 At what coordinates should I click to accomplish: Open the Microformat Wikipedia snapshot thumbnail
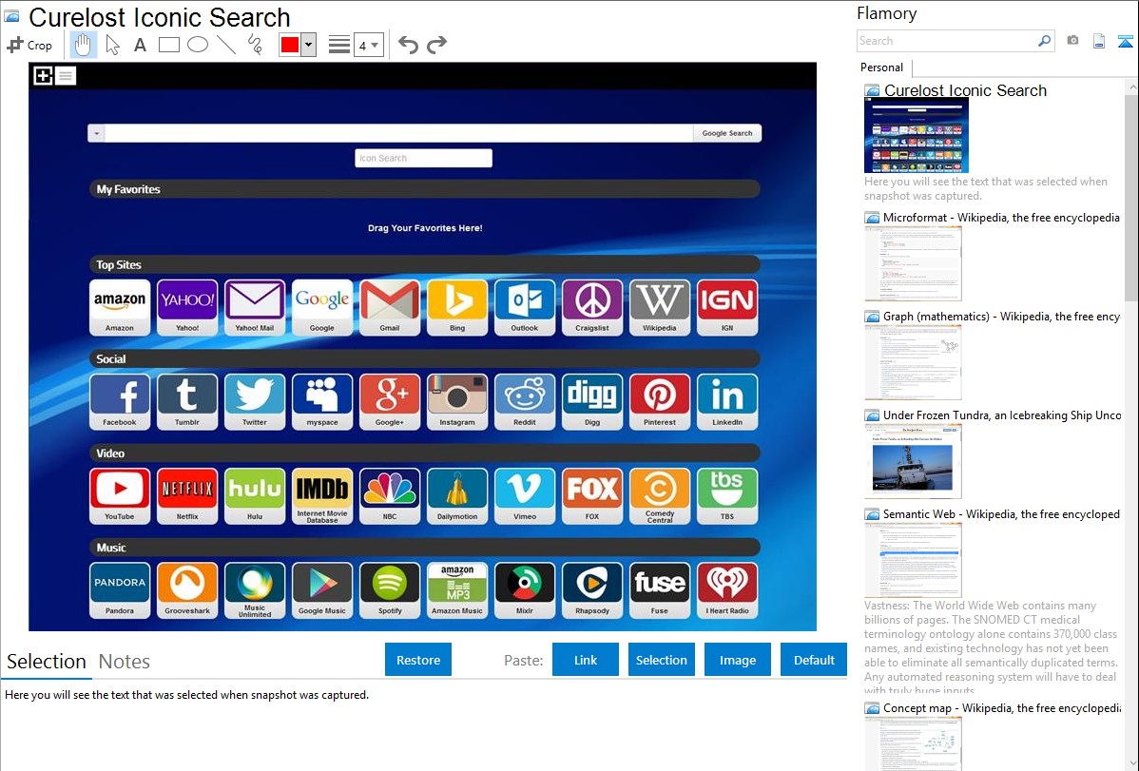(913, 263)
